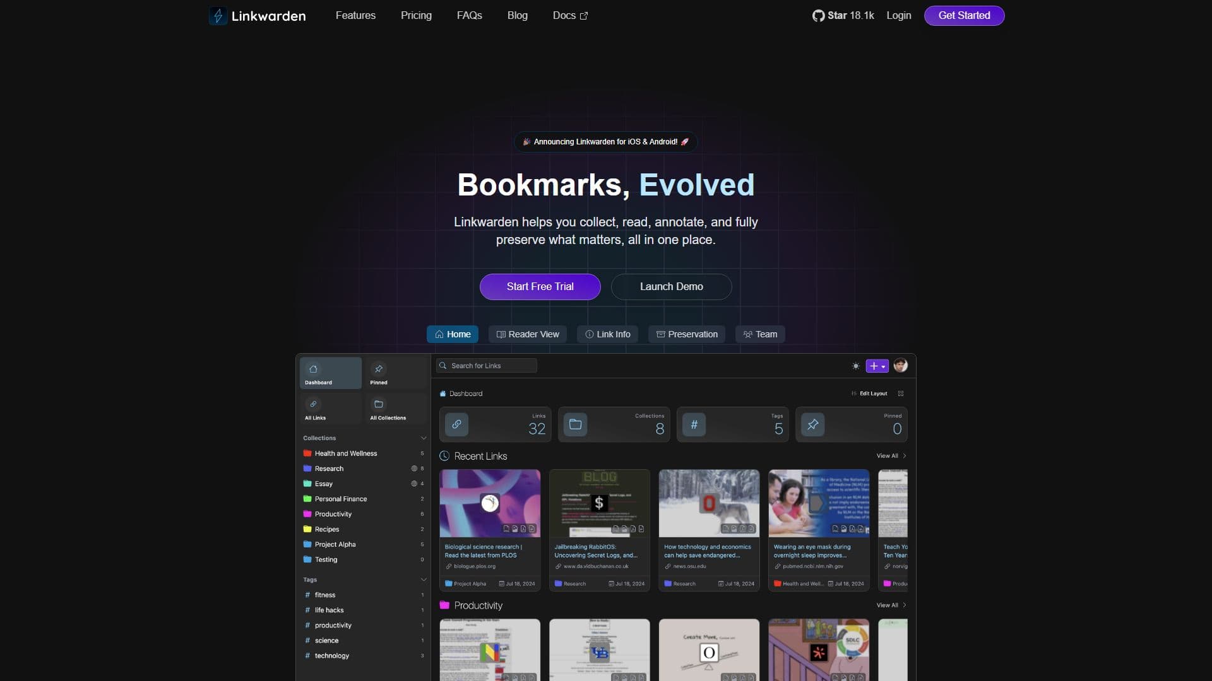Click the globe icon on Essay row

tap(414, 484)
